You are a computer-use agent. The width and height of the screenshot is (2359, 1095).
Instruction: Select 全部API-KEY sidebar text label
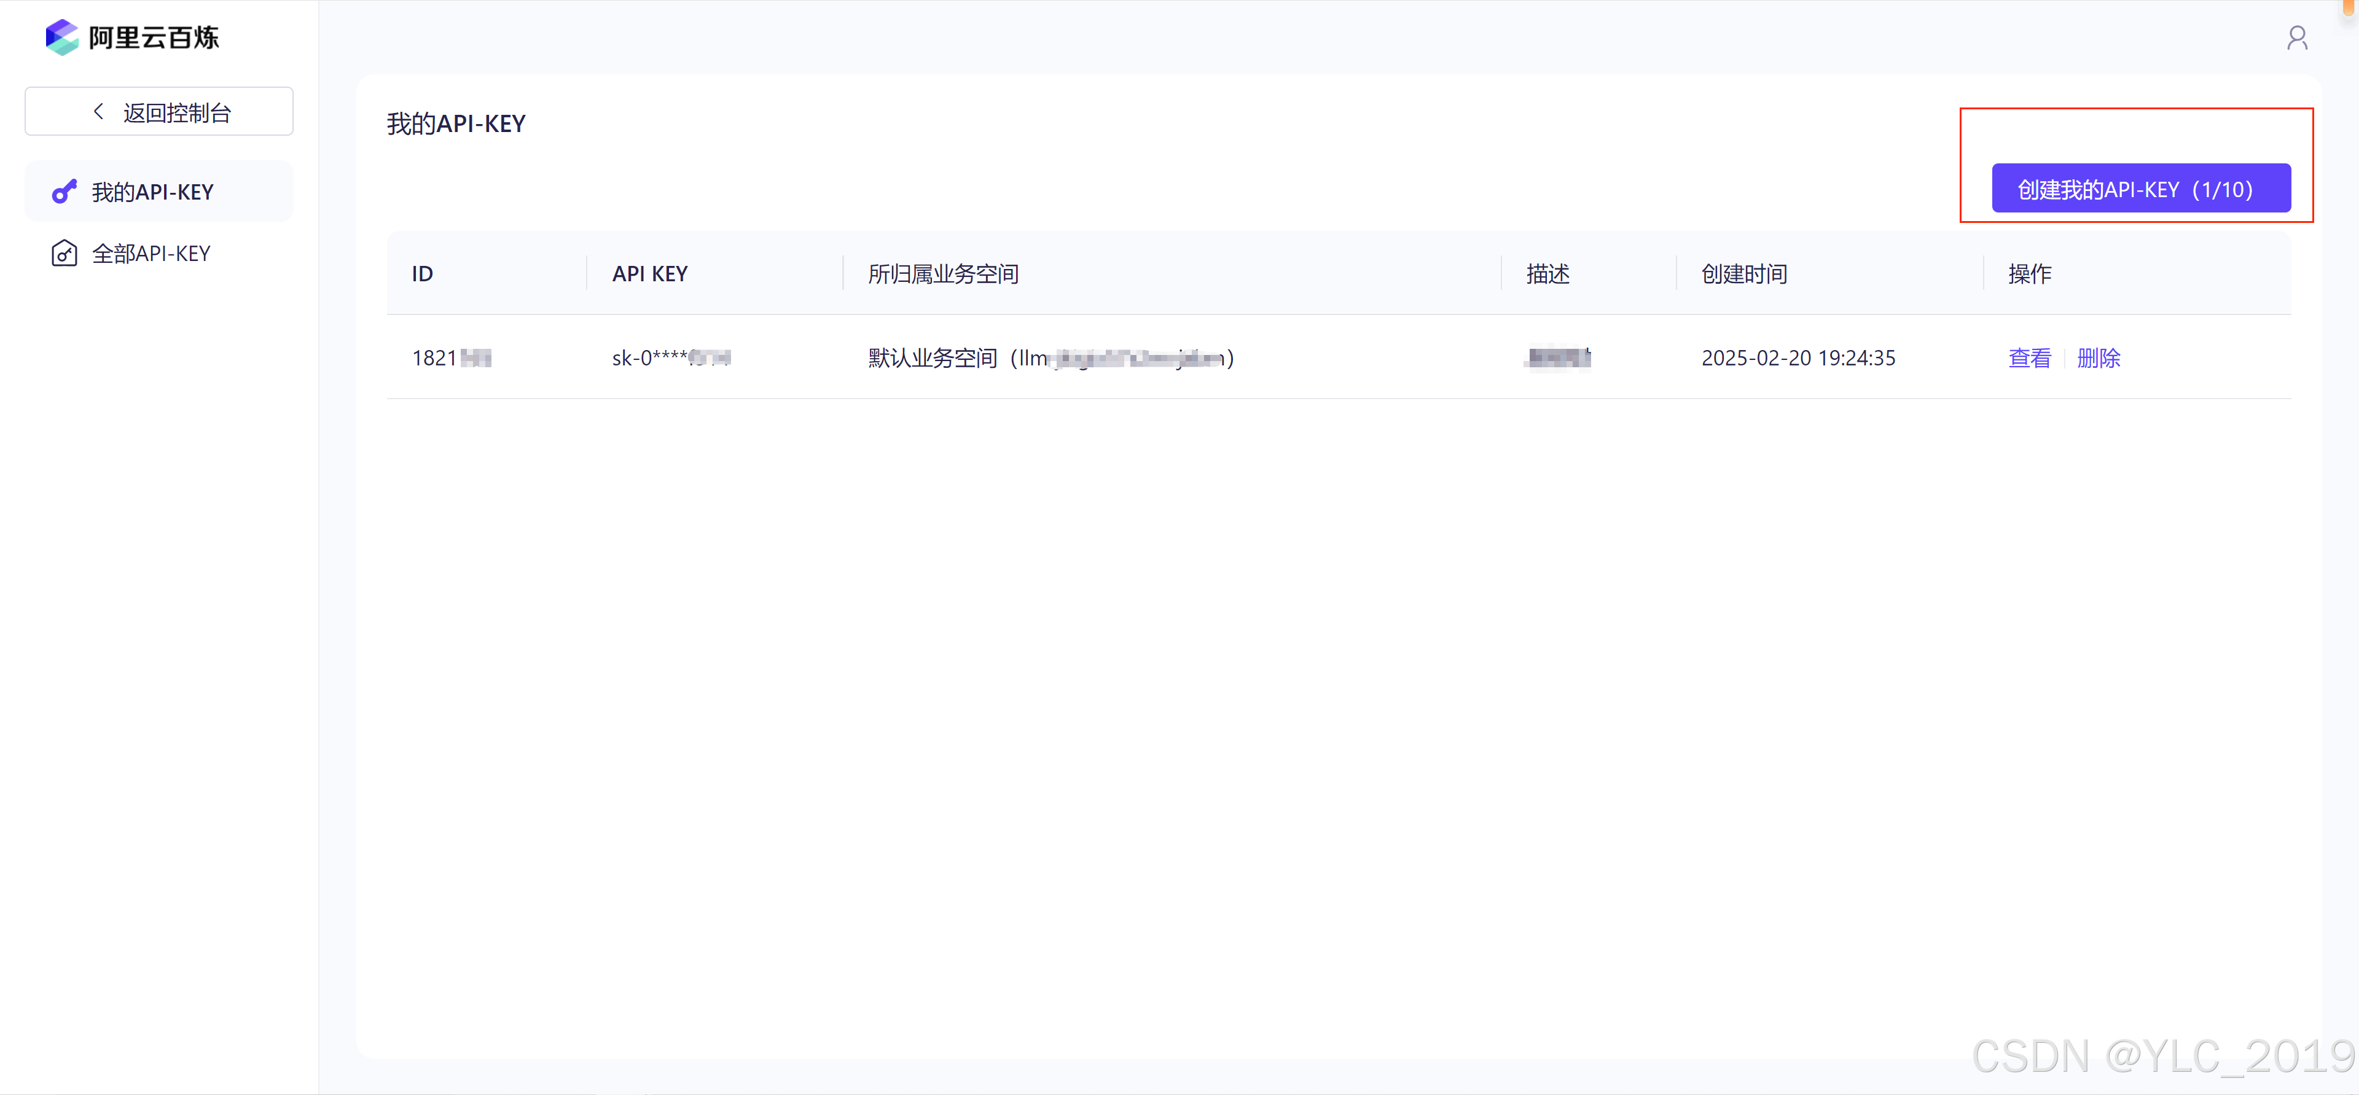[151, 254]
